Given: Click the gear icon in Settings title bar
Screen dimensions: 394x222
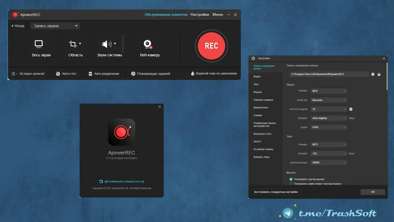Looking at the screenshot, I should [x=253, y=58].
